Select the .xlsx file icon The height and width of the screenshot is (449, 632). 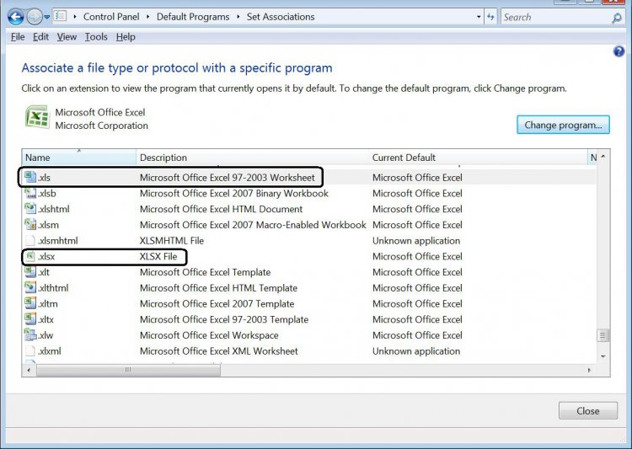(30, 256)
